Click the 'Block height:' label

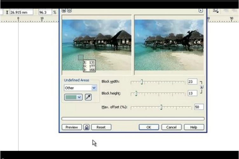point(111,93)
